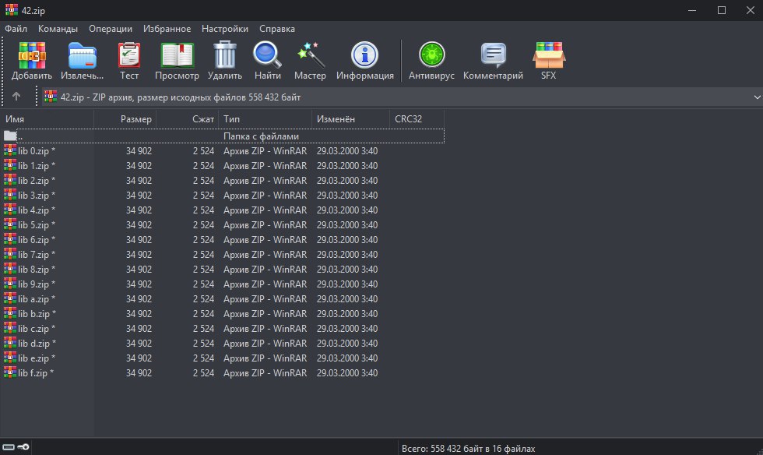
Task: Run the Тест archive check
Action: coord(129,55)
